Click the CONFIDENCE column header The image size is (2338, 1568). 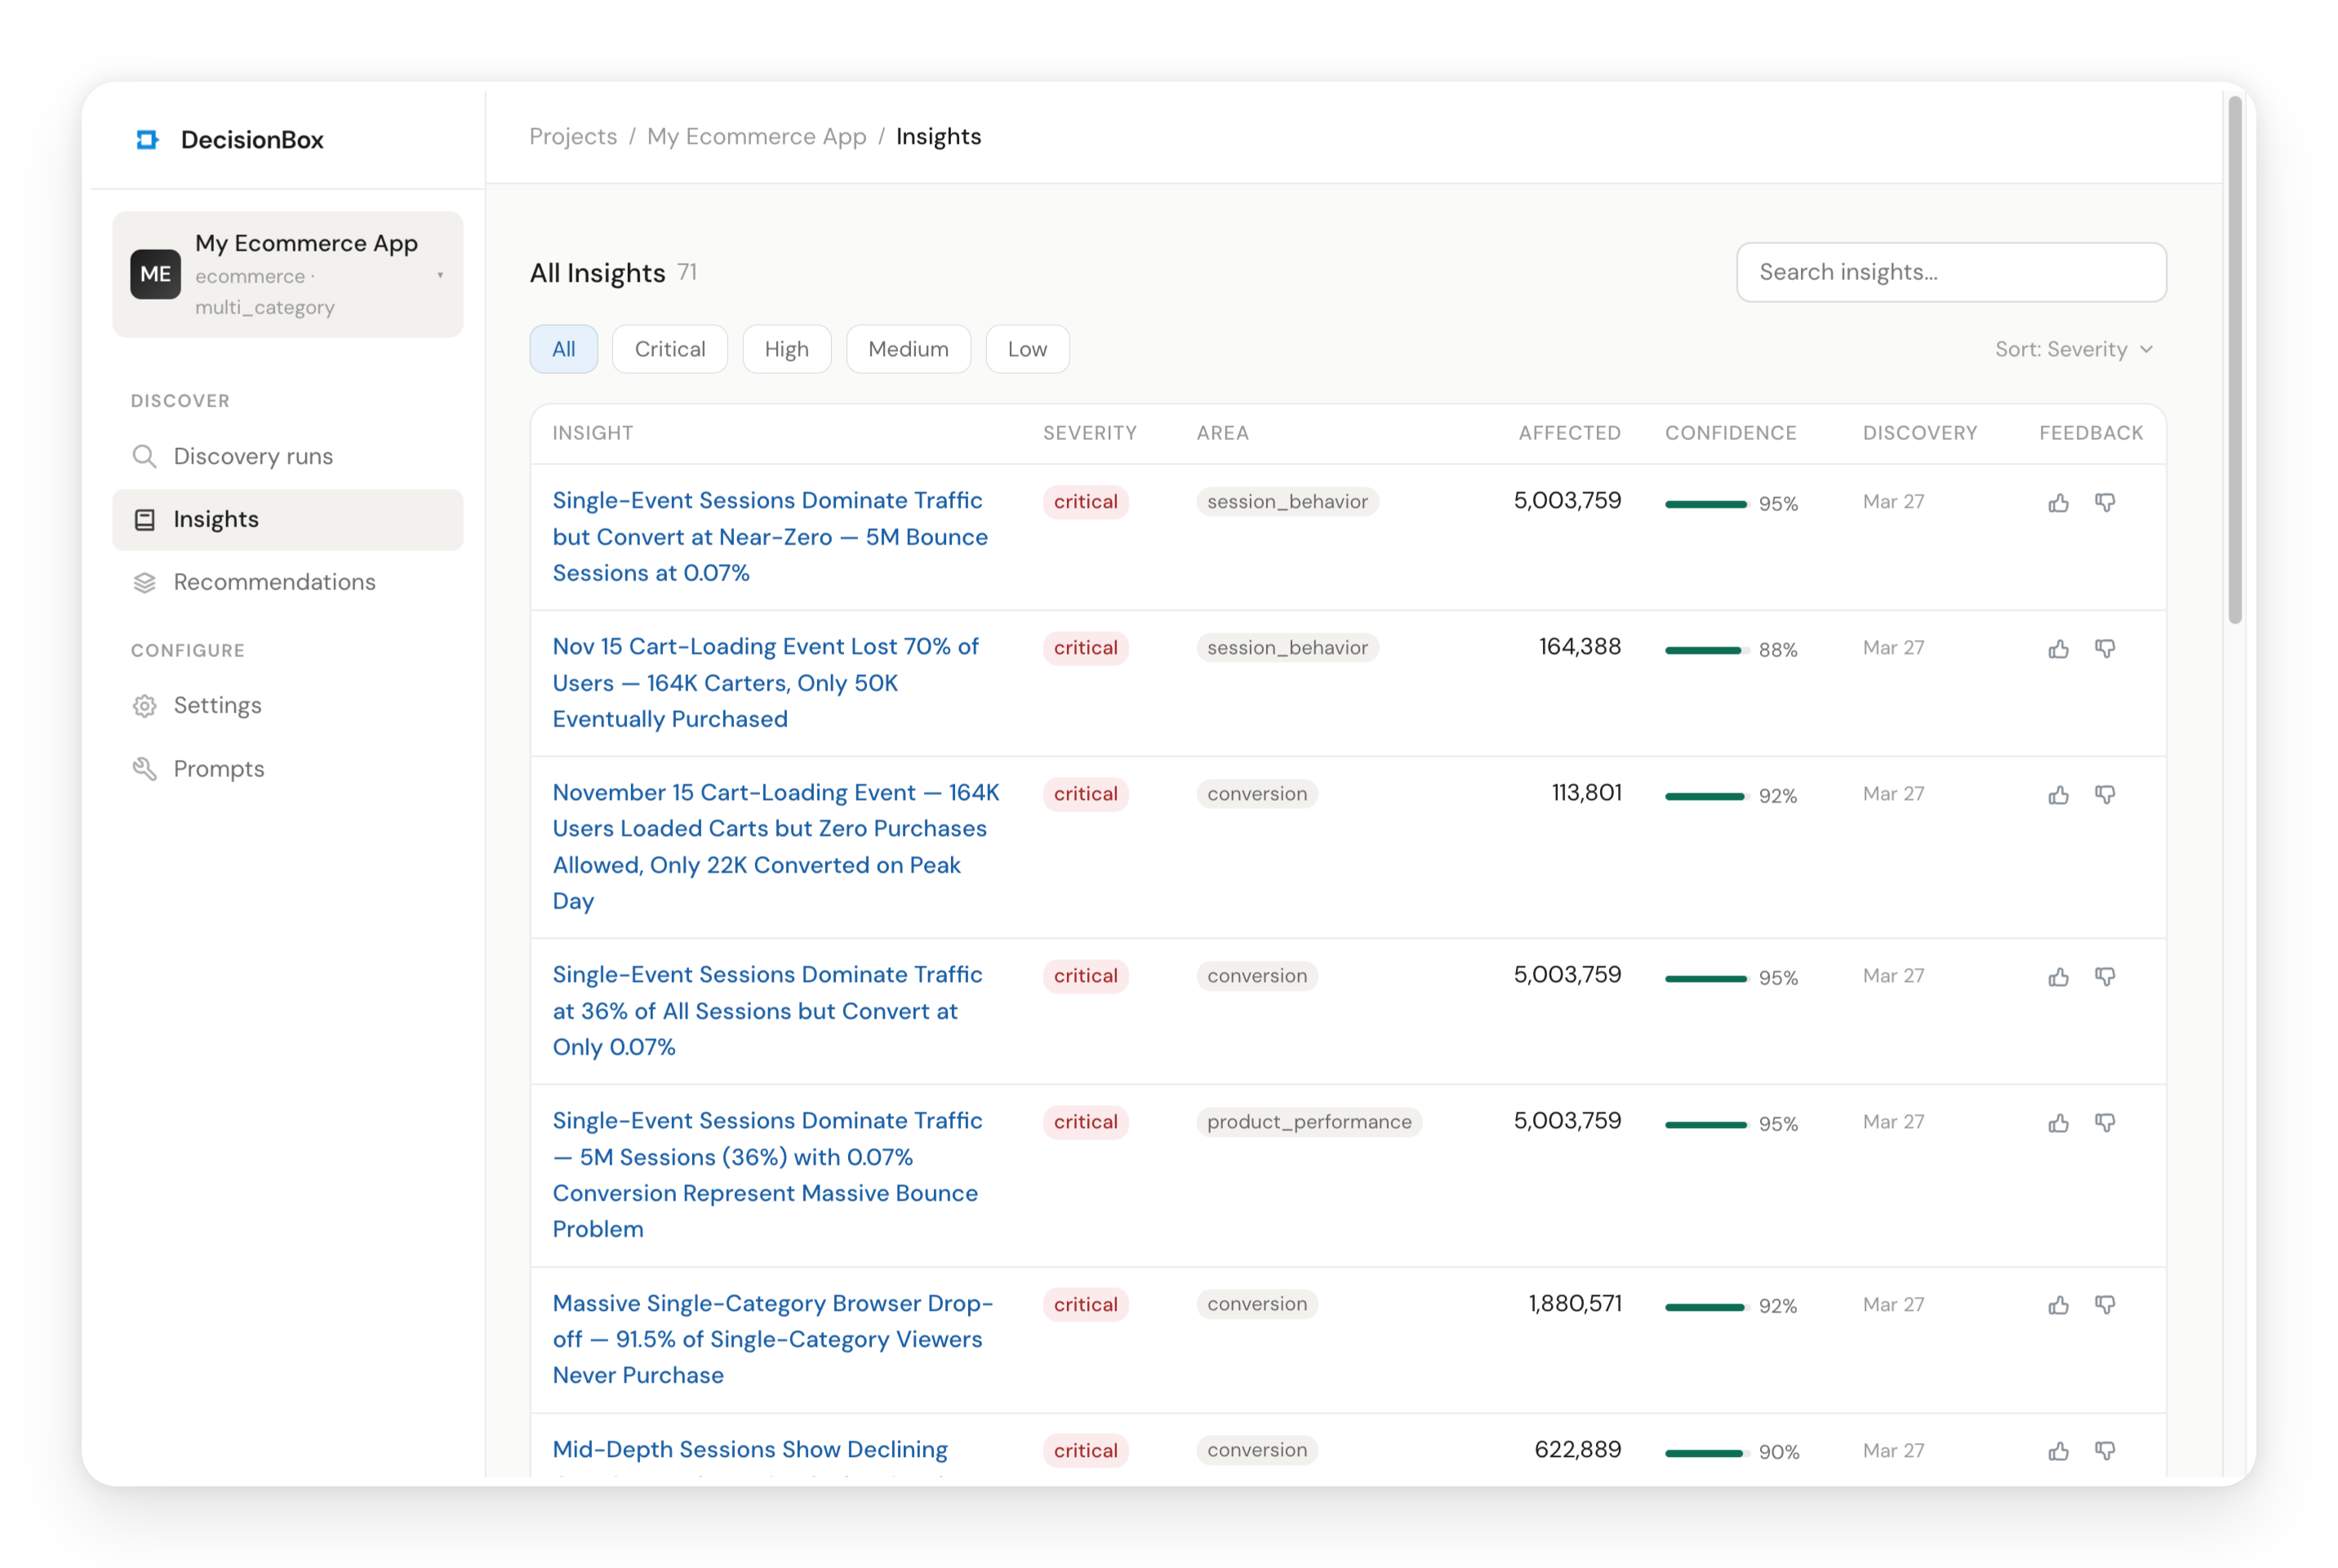[1730, 433]
